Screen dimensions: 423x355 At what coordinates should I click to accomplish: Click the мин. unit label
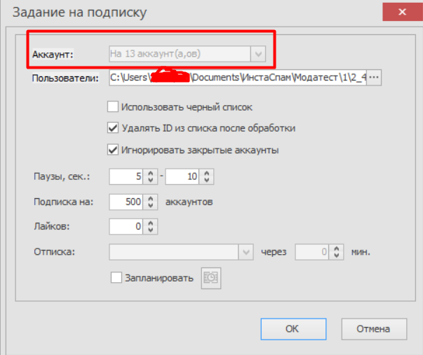pos(361,252)
